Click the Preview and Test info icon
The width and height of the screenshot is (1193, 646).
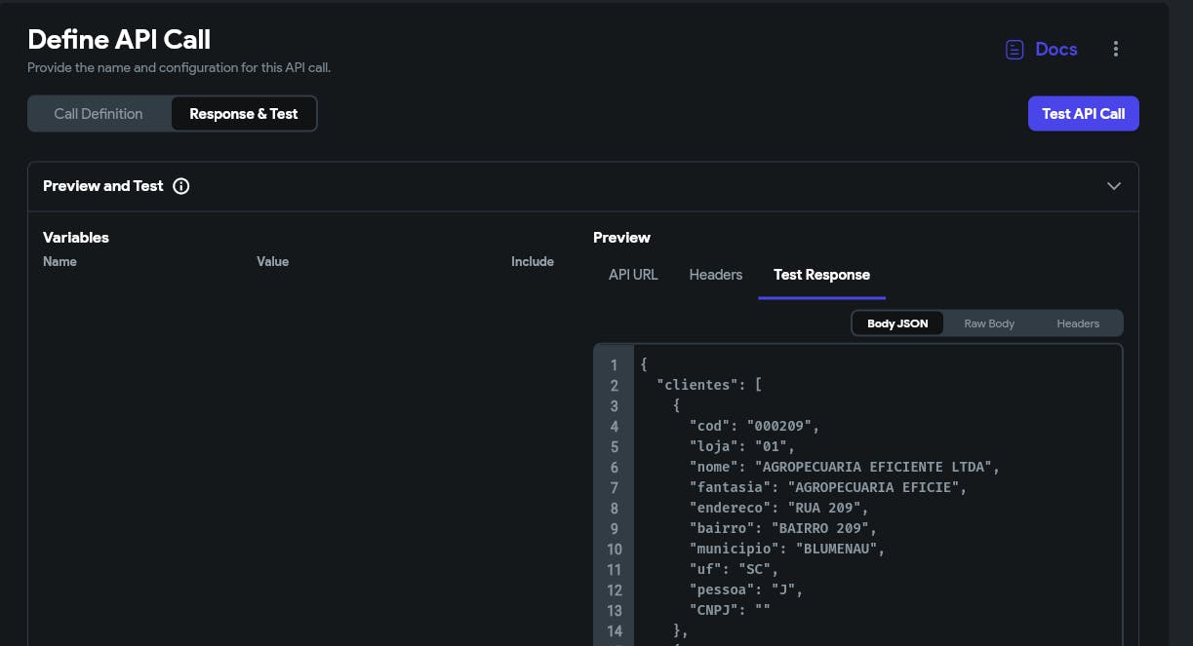pos(180,186)
